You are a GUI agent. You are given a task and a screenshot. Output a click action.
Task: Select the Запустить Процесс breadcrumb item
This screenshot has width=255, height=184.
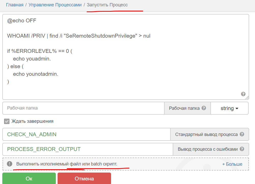pyautogui.click(x=107, y=5)
